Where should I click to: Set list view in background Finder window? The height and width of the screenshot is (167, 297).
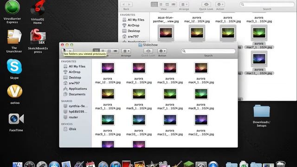[x=161, y=4]
